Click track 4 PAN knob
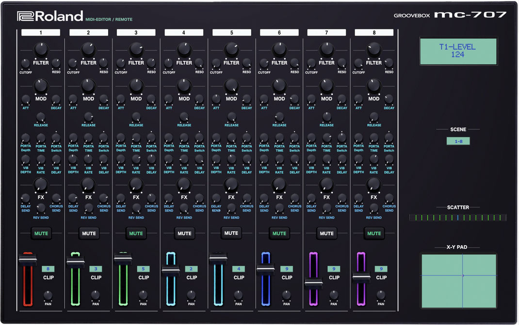 (x=191, y=295)
